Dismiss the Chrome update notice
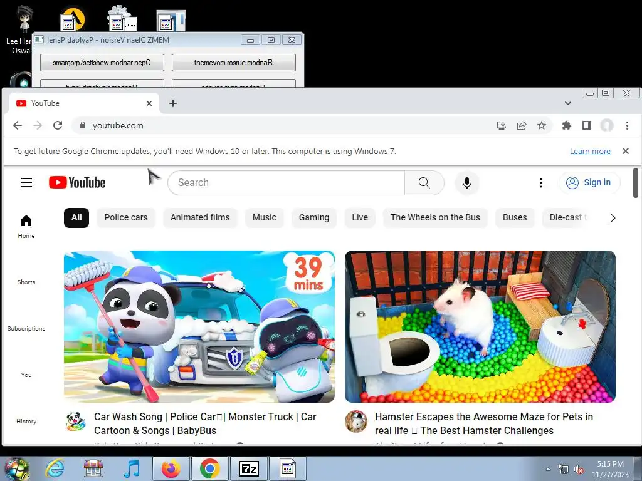 (625, 151)
